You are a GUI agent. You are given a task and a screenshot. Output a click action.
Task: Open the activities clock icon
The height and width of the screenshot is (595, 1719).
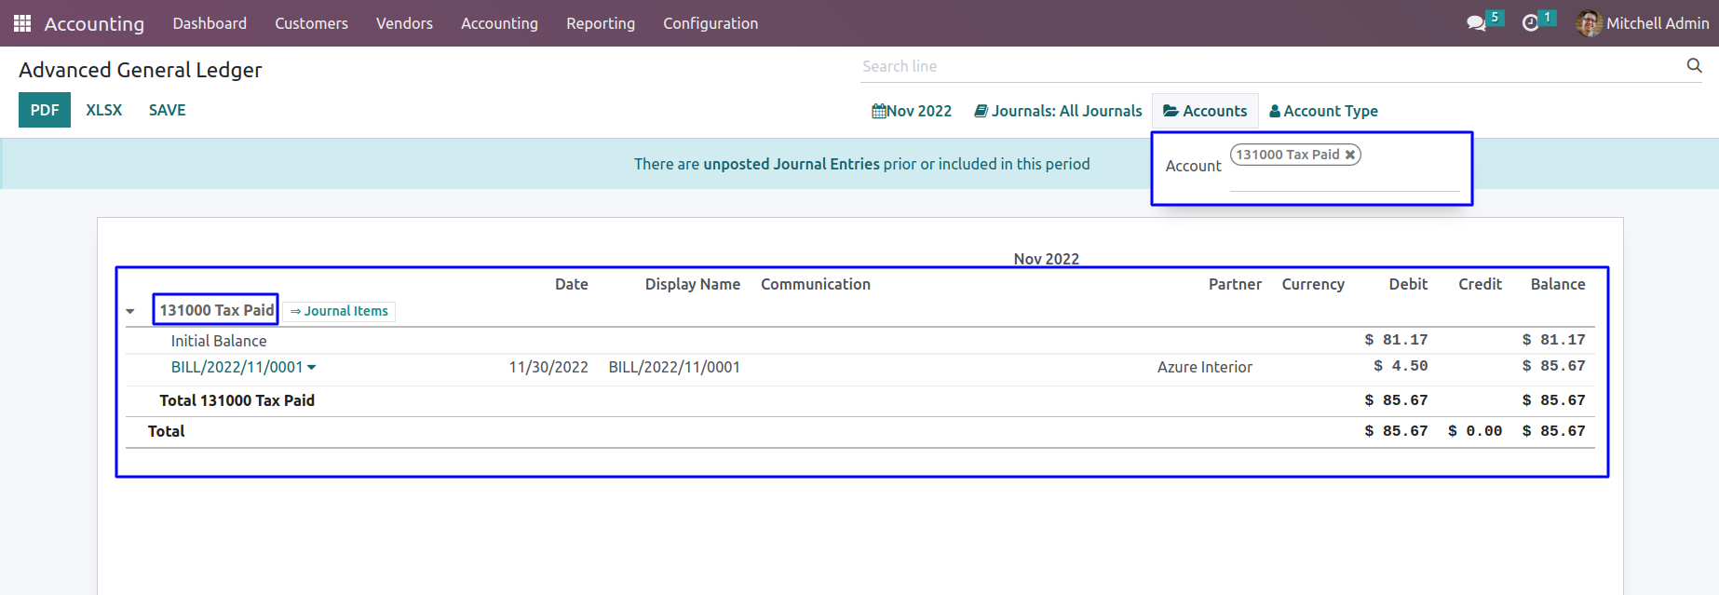coord(1530,23)
